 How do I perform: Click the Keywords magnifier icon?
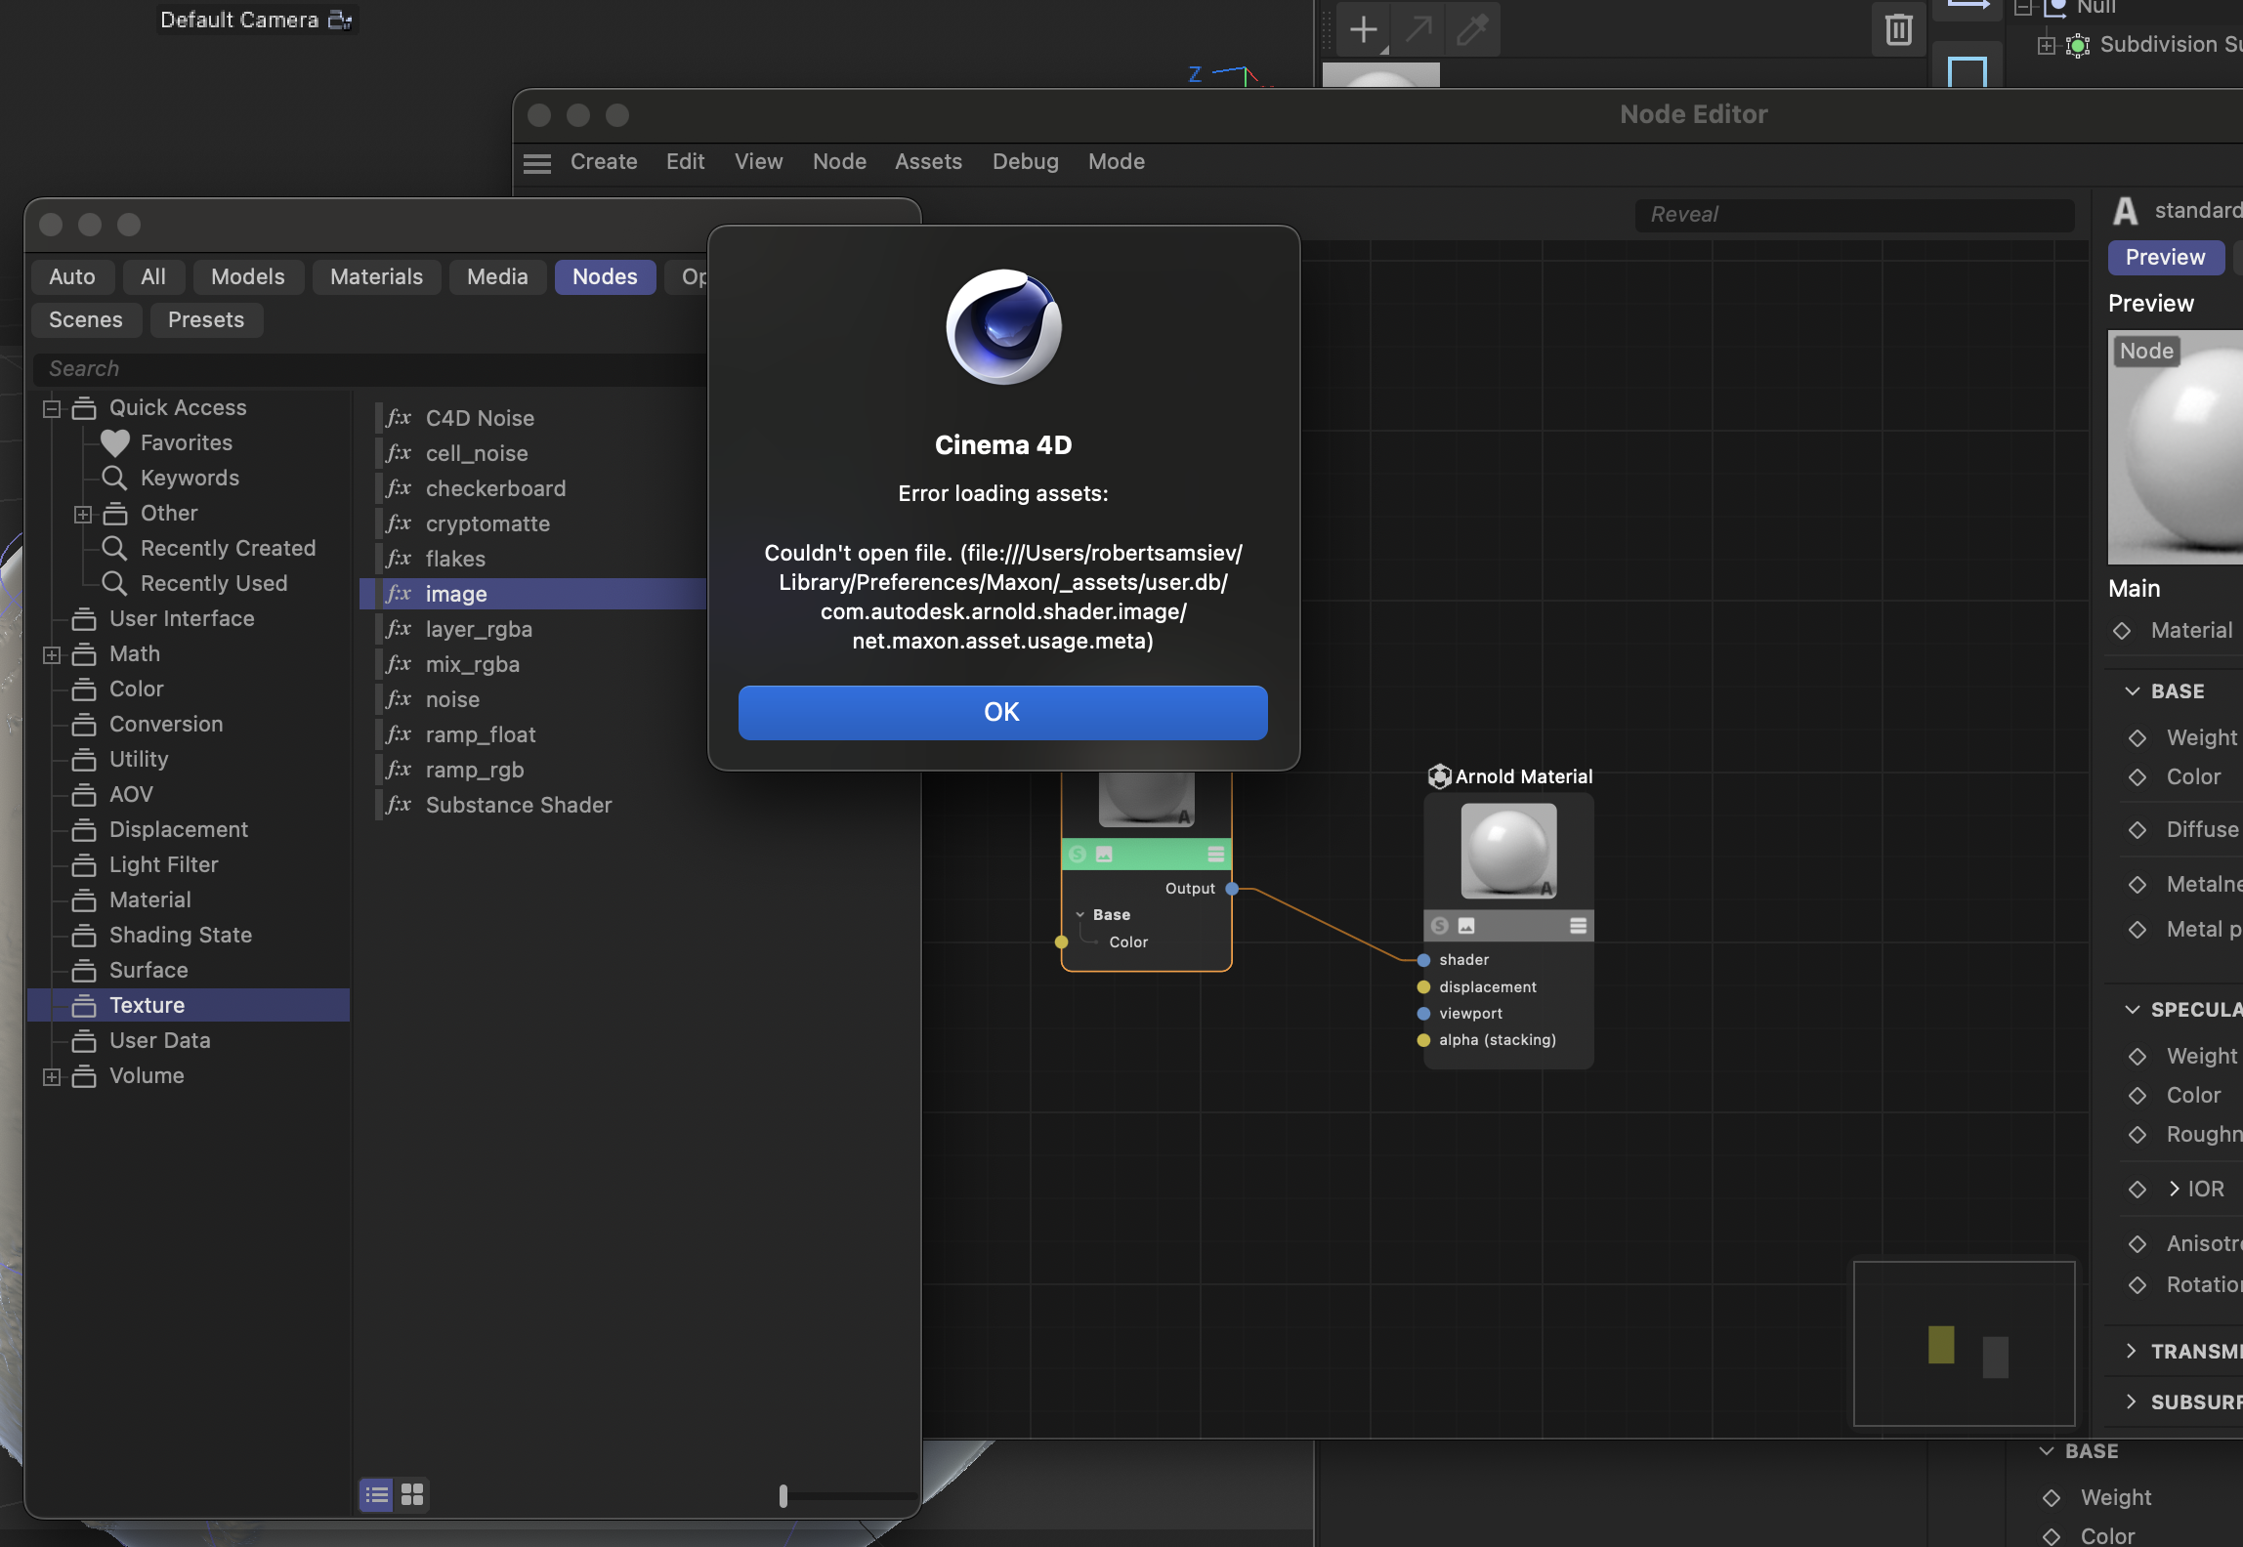115,478
